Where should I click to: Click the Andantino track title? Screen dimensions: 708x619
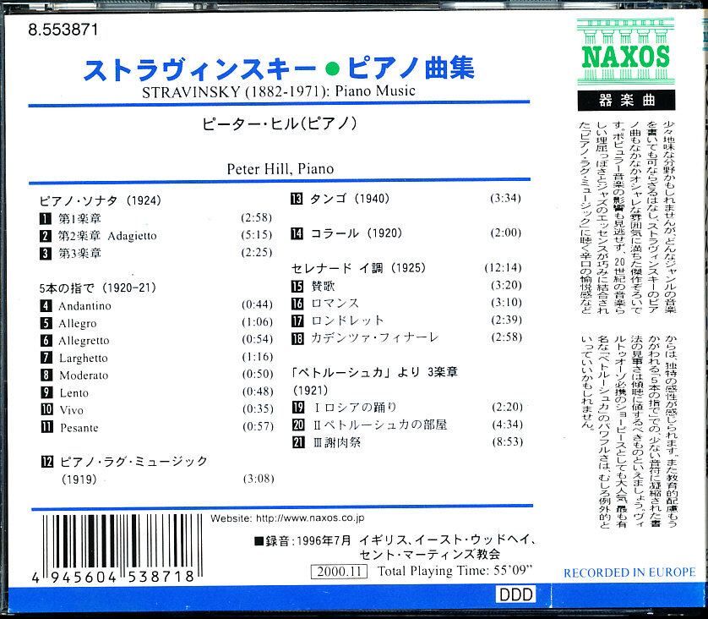tap(84, 306)
